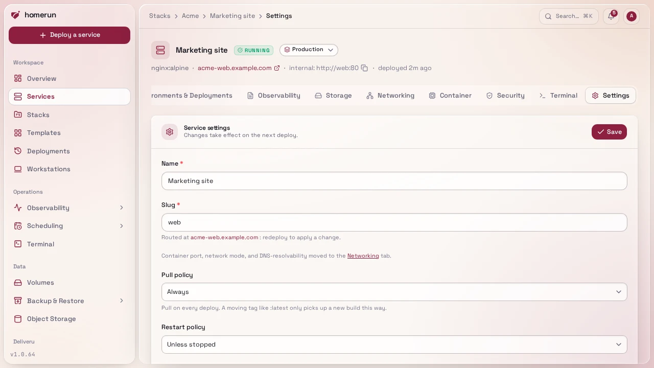Switch to the Storage tab
This screenshot has height=368, width=654.
pos(333,96)
